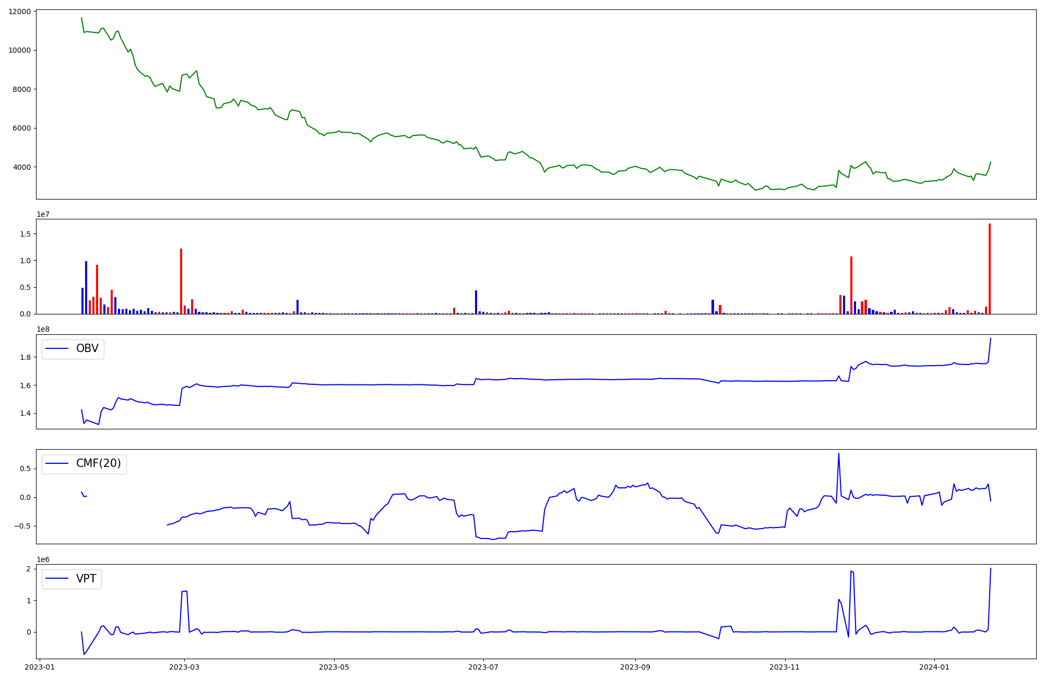The height and width of the screenshot is (679, 1044).
Task: Click the OBV legend label
Action: (x=87, y=348)
